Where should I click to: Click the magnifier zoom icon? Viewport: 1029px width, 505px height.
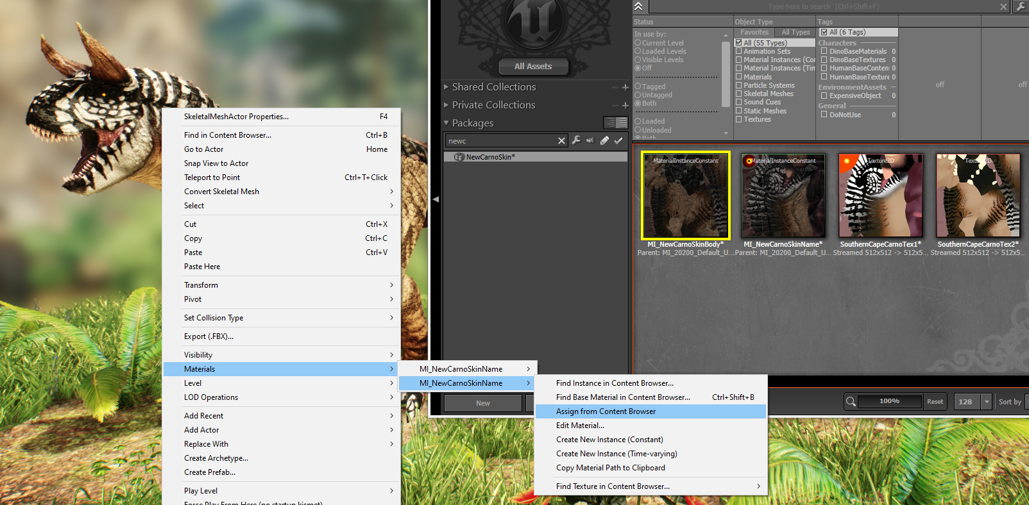point(851,402)
